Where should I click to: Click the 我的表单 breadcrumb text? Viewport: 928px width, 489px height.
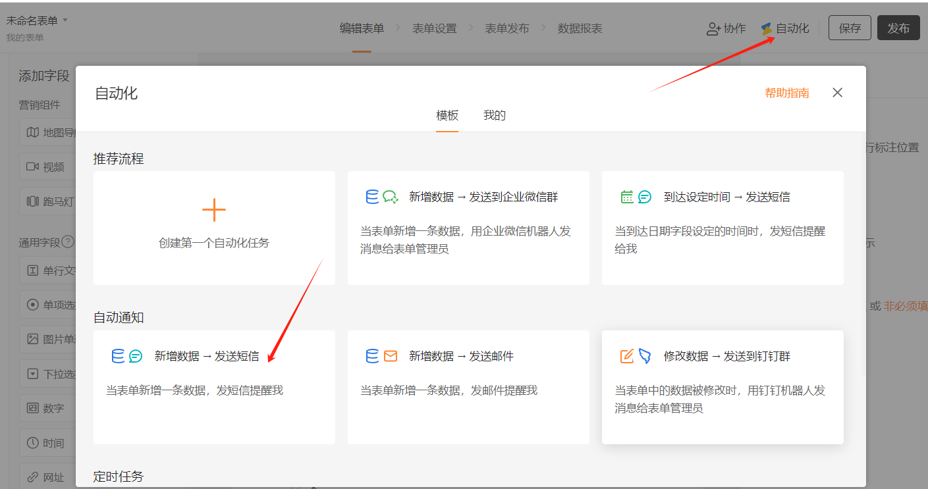(x=25, y=38)
